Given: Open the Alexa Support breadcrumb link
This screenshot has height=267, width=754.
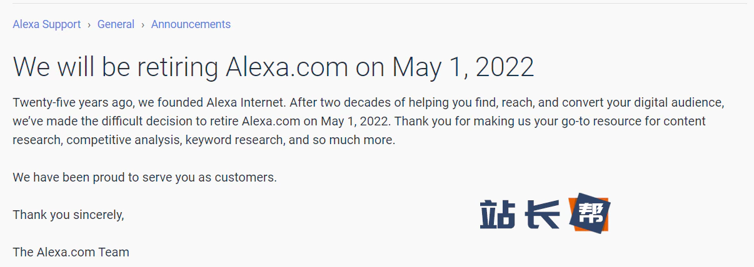Looking at the screenshot, I should click(47, 24).
